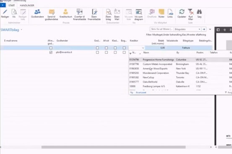Select Custom Metals Incorporated vendor row
The width and height of the screenshot is (232, 154).
(x=180, y=64)
